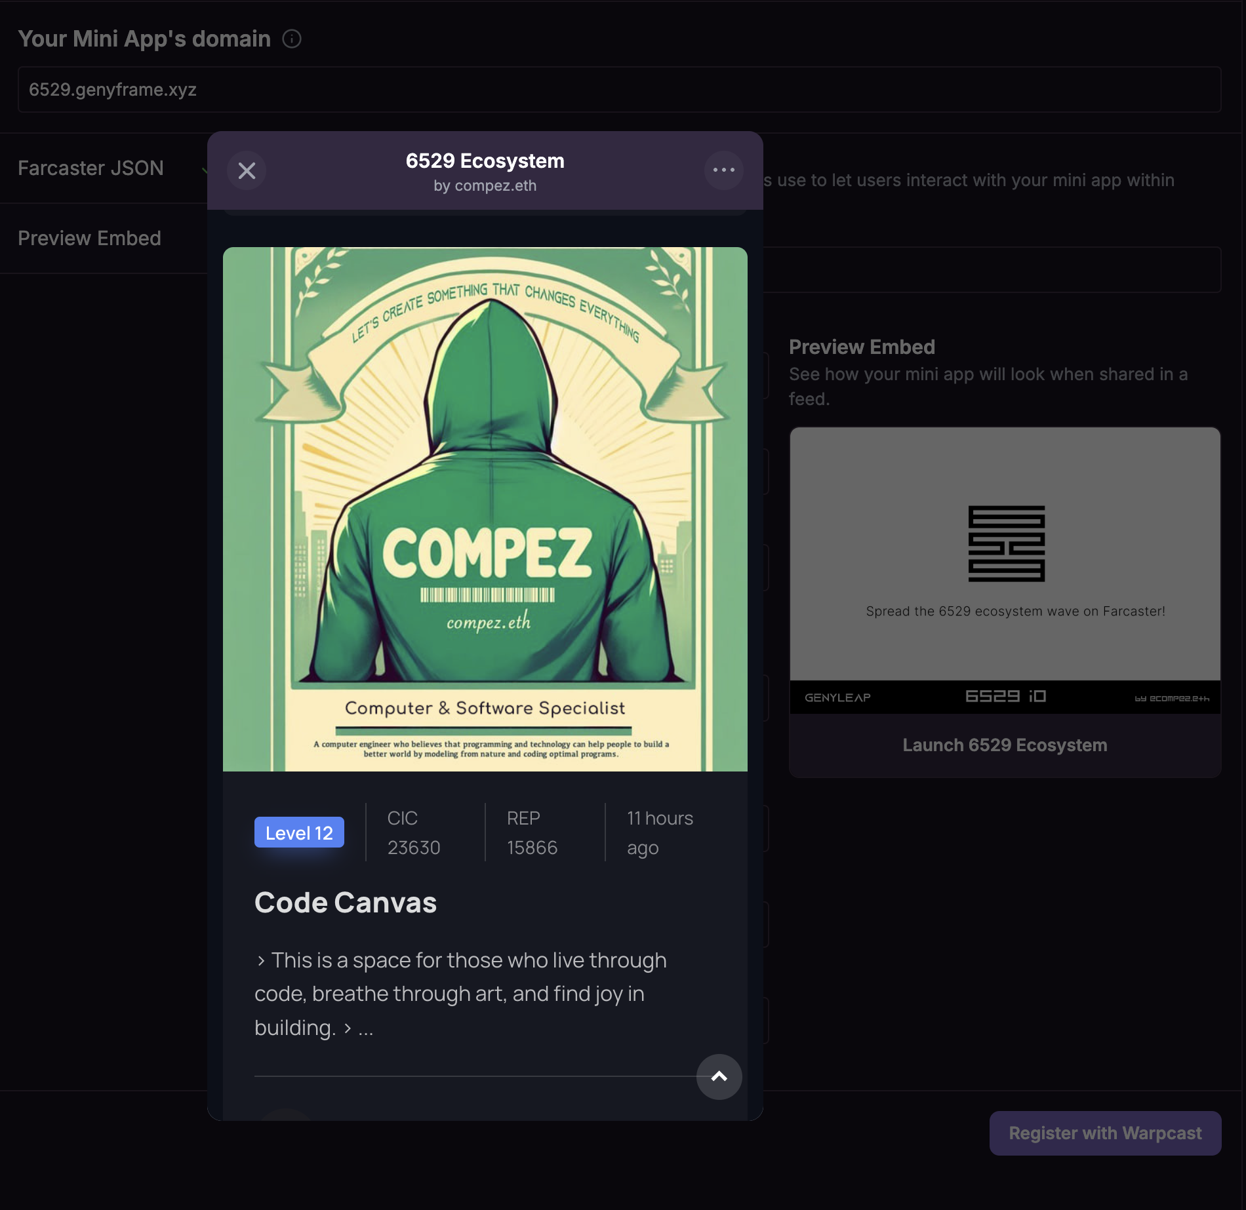Click the '6529 Ecosystem' modal title

pyautogui.click(x=485, y=161)
